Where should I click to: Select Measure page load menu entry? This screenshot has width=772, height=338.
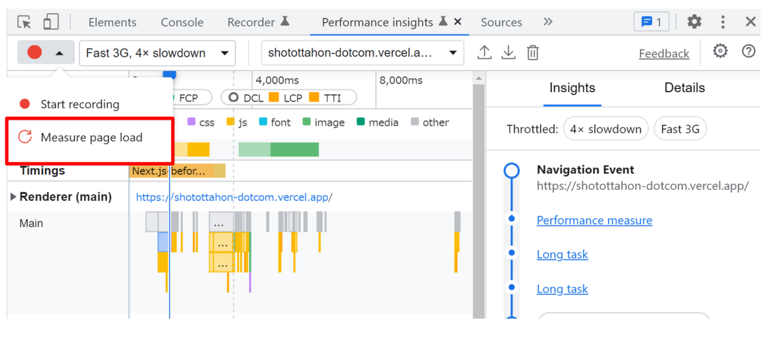point(90,137)
